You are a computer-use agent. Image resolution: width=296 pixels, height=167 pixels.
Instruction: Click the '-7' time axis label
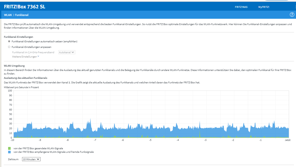95,140
